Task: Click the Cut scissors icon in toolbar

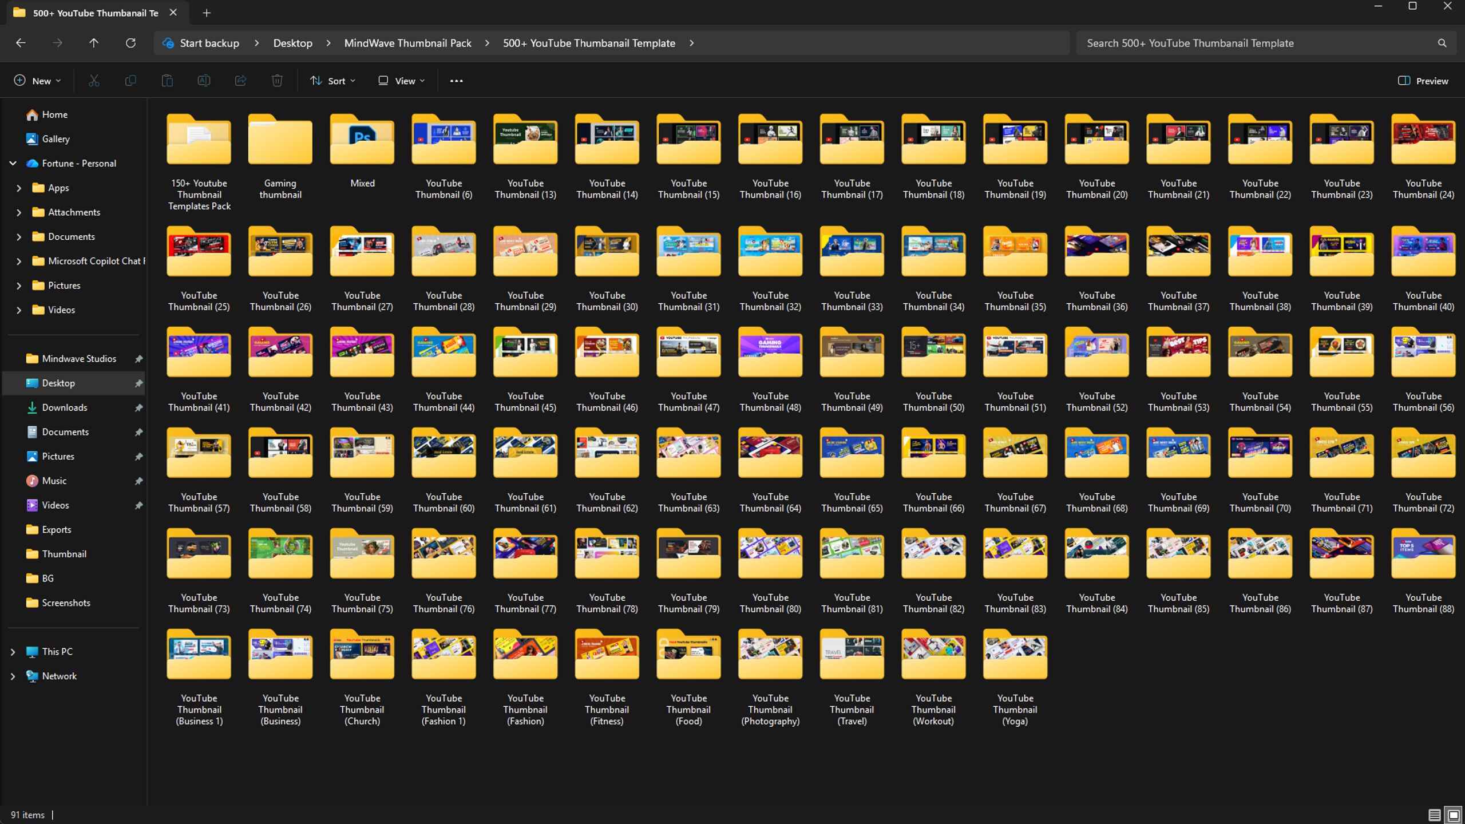Action: 94,81
